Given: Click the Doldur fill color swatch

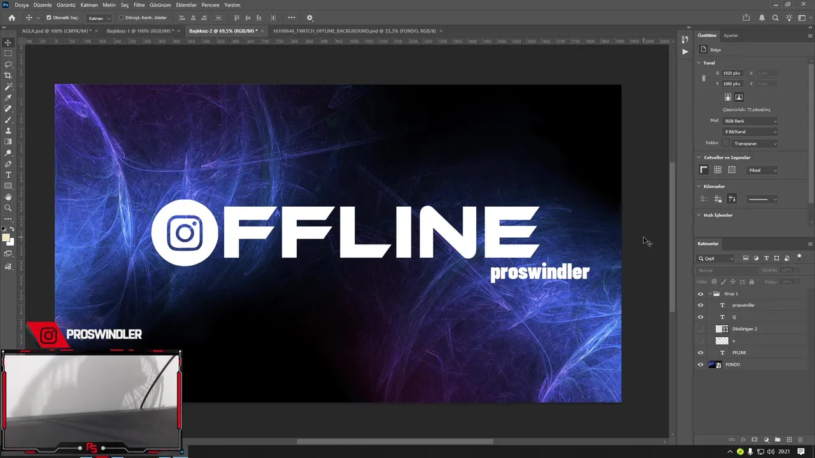Looking at the screenshot, I should 726,143.
